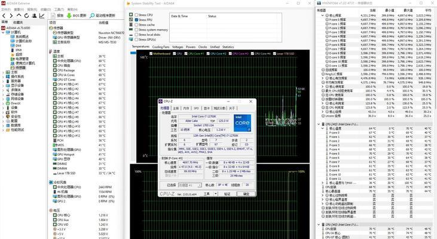Enable Stress CPU checkbox
The image size is (437, 239).
point(136,15)
